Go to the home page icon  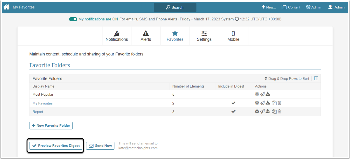click(x=6, y=7)
